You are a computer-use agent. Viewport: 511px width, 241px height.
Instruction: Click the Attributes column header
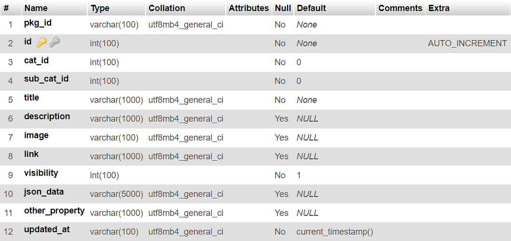(x=249, y=8)
